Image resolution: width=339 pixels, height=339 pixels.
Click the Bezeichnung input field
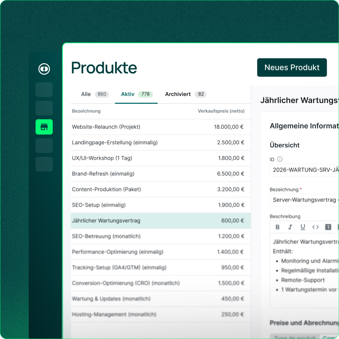[304, 200]
